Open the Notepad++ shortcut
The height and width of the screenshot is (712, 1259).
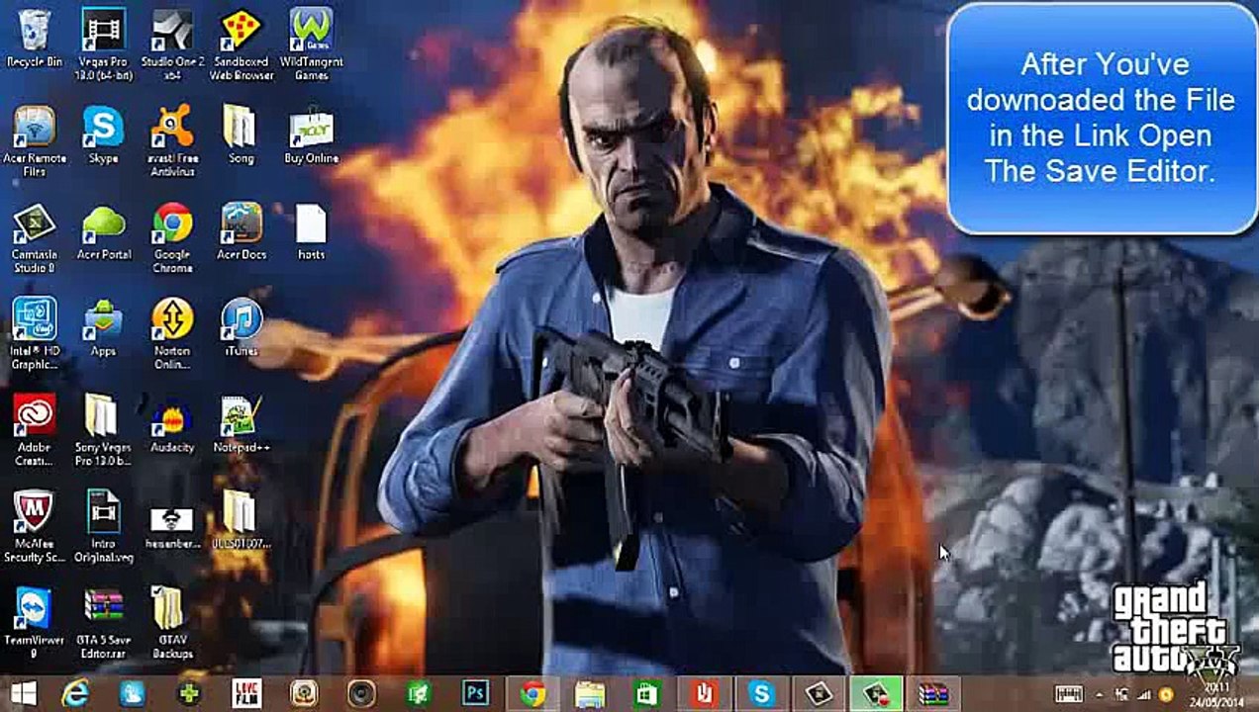tap(242, 424)
